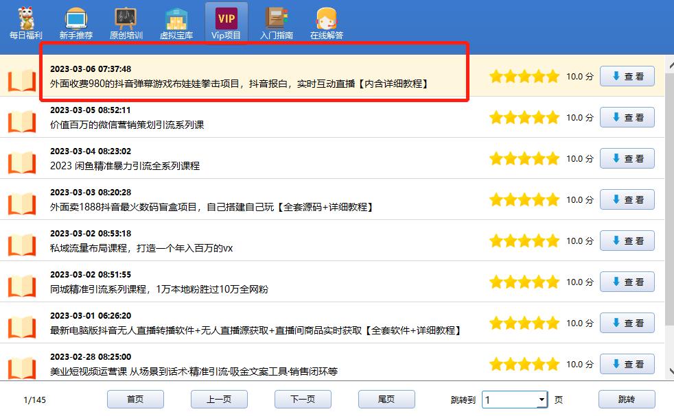The height and width of the screenshot is (416, 674).
Task: Select the Vip项目 tab
Action: [226, 23]
